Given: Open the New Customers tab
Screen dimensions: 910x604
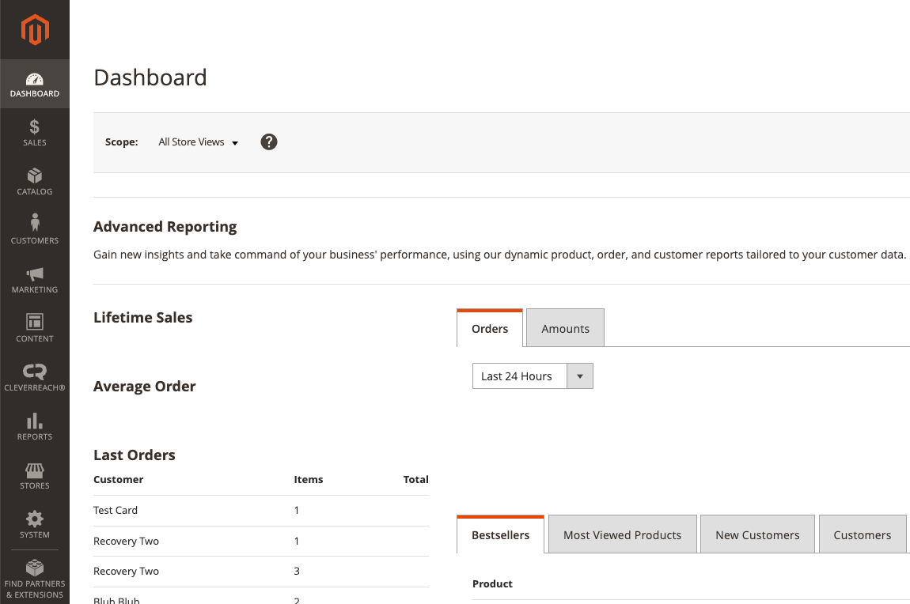Looking at the screenshot, I should pos(757,535).
